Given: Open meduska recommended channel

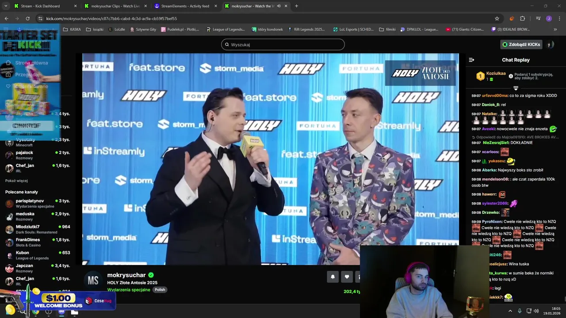Looking at the screenshot, I should tap(38, 216).
